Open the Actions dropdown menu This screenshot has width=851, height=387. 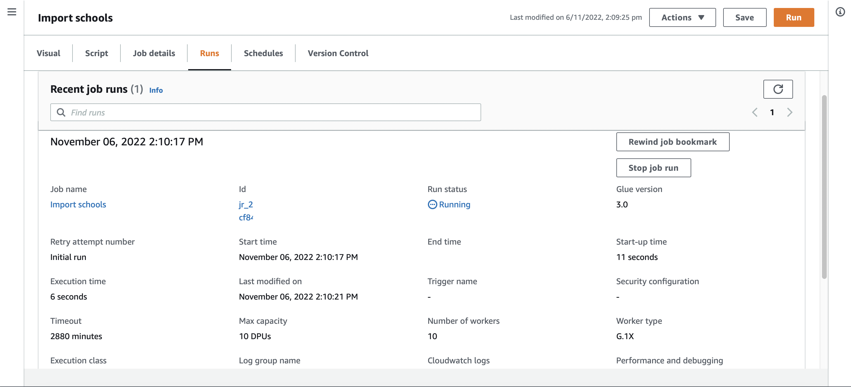682,17
